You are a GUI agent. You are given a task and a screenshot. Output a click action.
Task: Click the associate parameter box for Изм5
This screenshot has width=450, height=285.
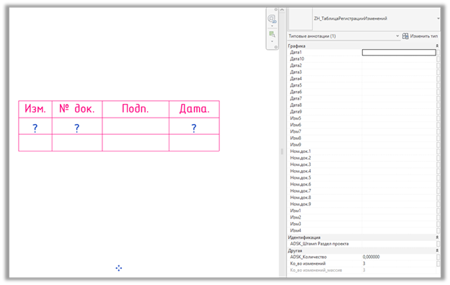[x=438, y=118]
